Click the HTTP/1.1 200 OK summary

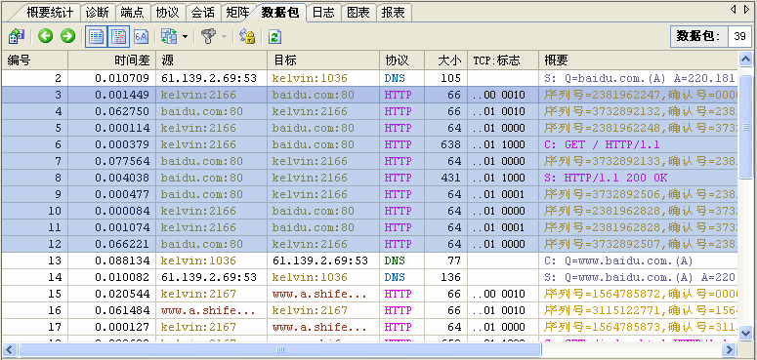[x=606, y=178]
